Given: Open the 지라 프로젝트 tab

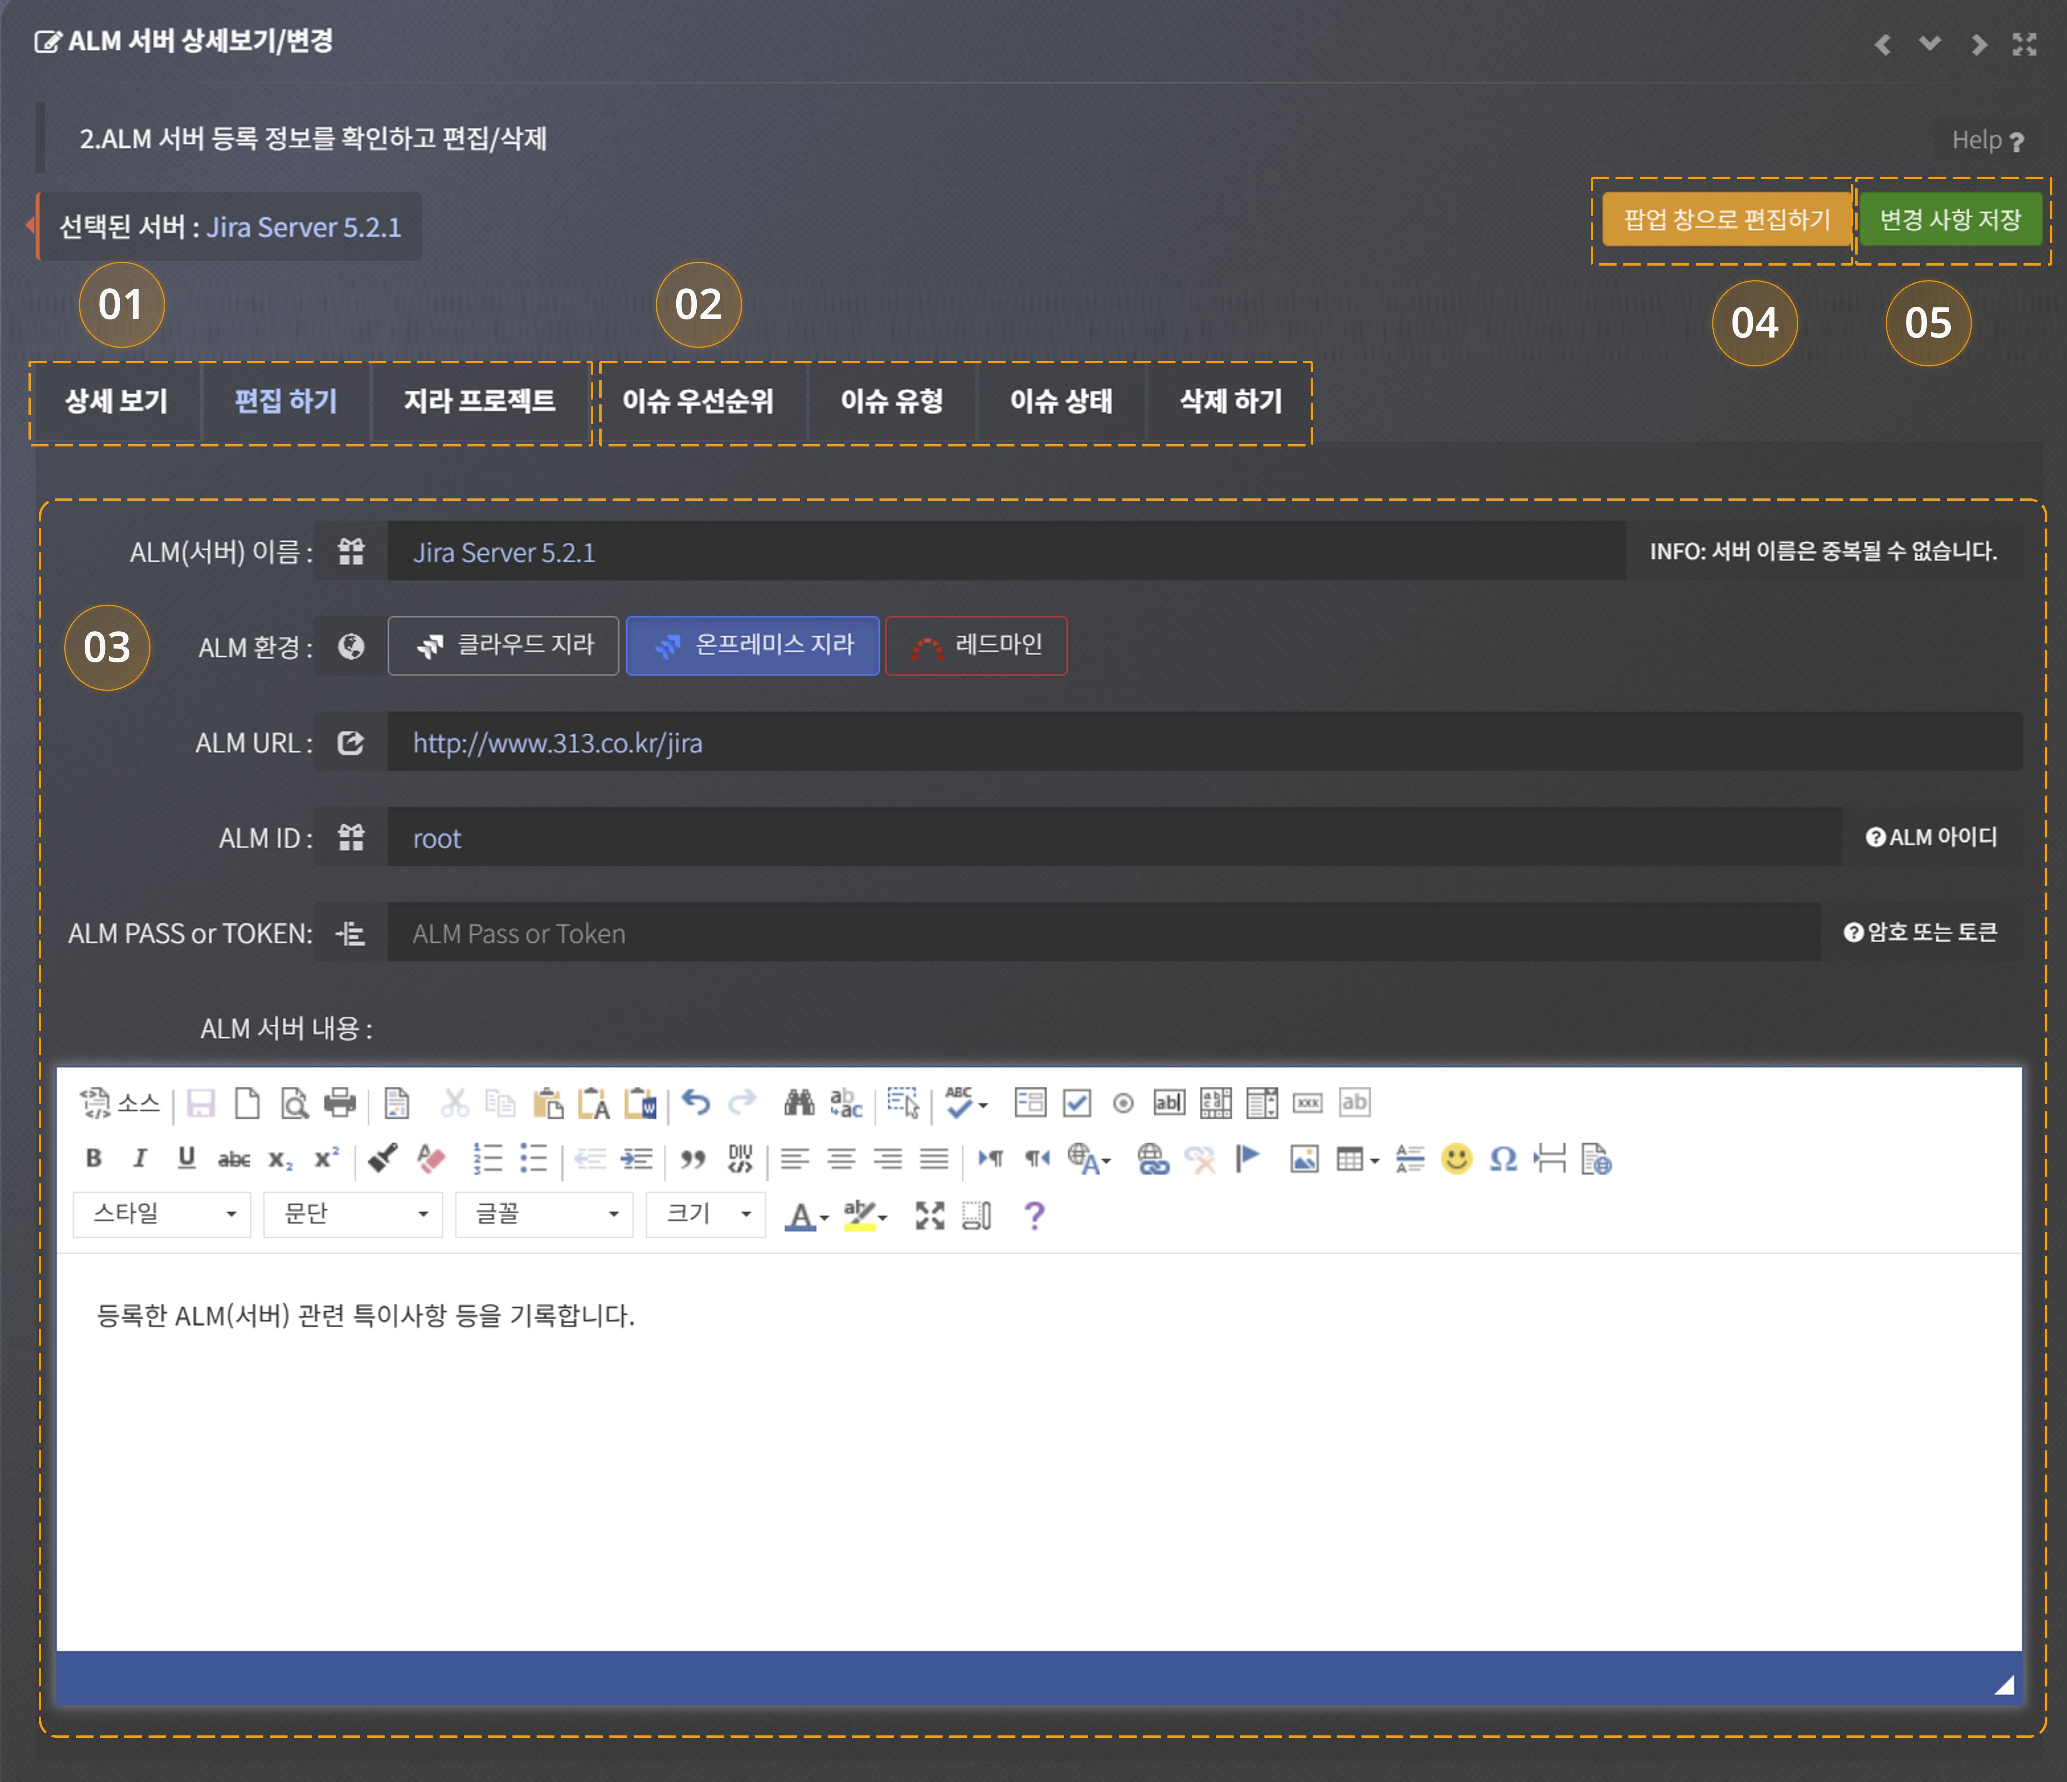Looking at the screenshot, I should click(479, 401).
